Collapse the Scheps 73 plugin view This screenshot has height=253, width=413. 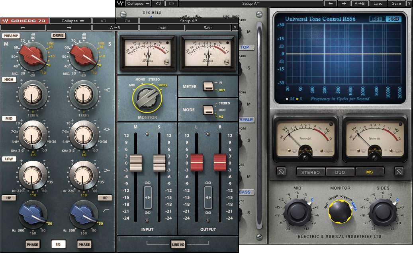(x=70, y=21)
